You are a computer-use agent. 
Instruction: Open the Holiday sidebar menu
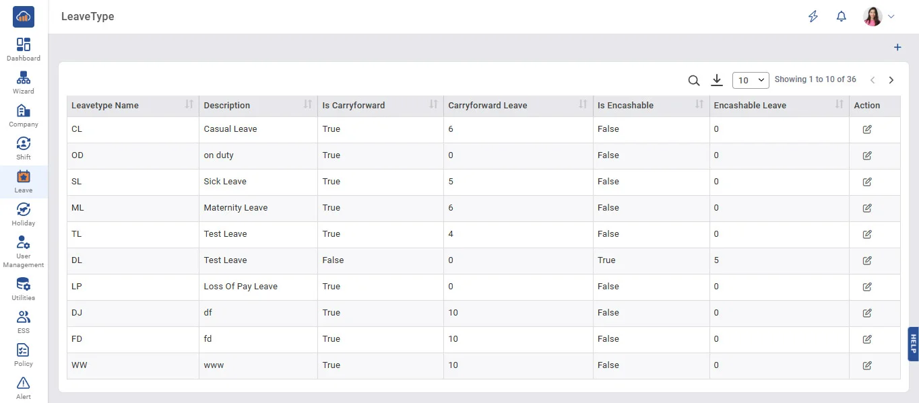pyautogui.click(x=24, y=214)
